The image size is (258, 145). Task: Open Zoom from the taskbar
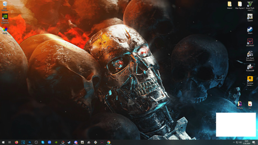49,142
